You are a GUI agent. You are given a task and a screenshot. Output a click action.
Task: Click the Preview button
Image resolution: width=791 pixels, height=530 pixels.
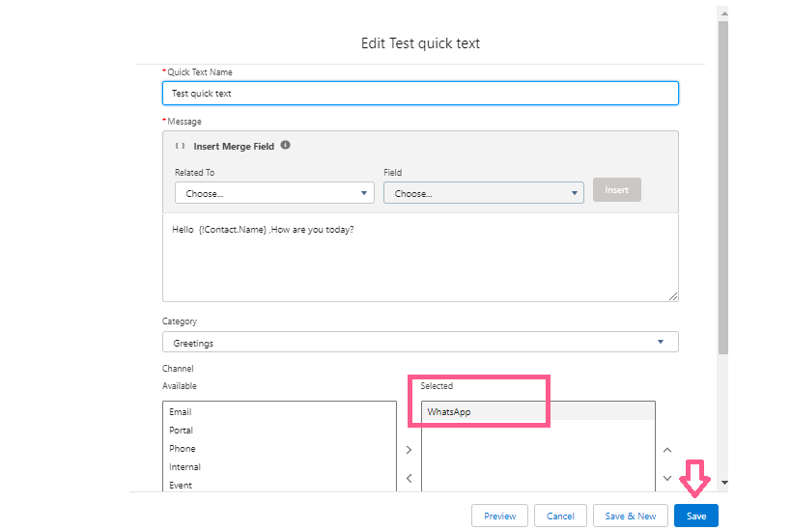499,516
